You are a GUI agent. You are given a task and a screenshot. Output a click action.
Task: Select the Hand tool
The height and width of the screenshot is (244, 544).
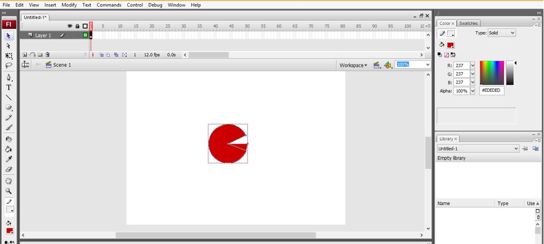pos(9,181)
